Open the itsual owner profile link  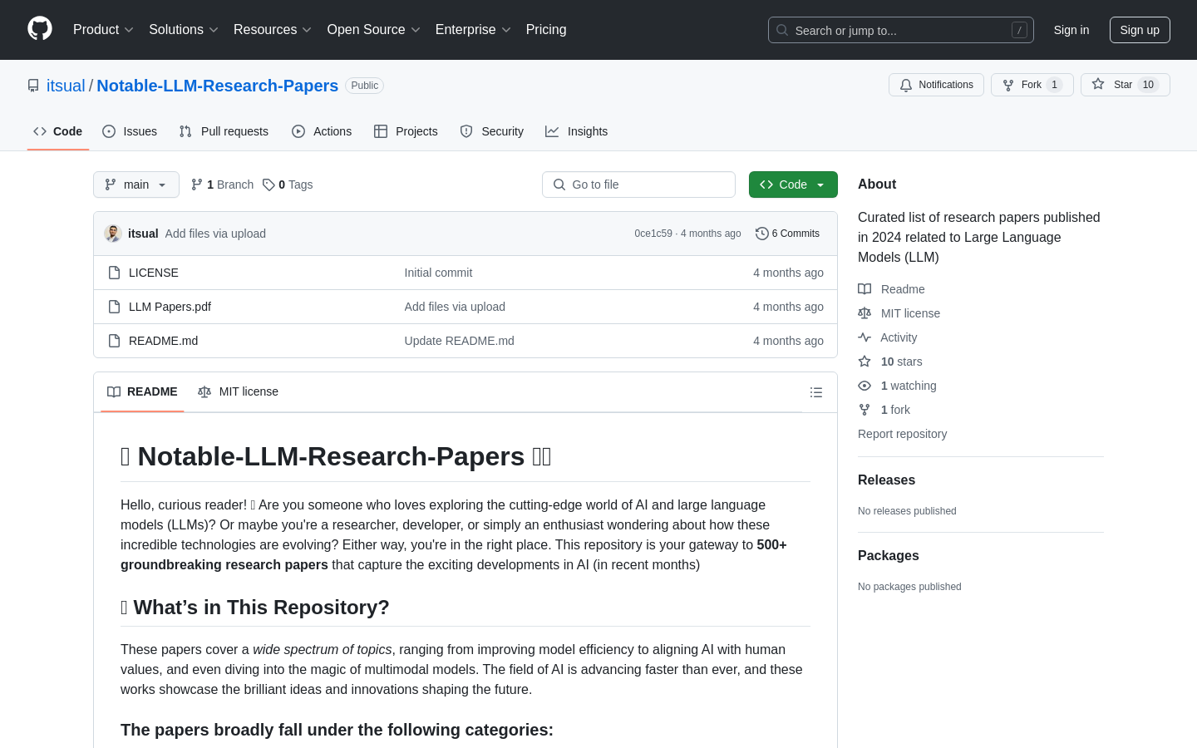point(66,86)
